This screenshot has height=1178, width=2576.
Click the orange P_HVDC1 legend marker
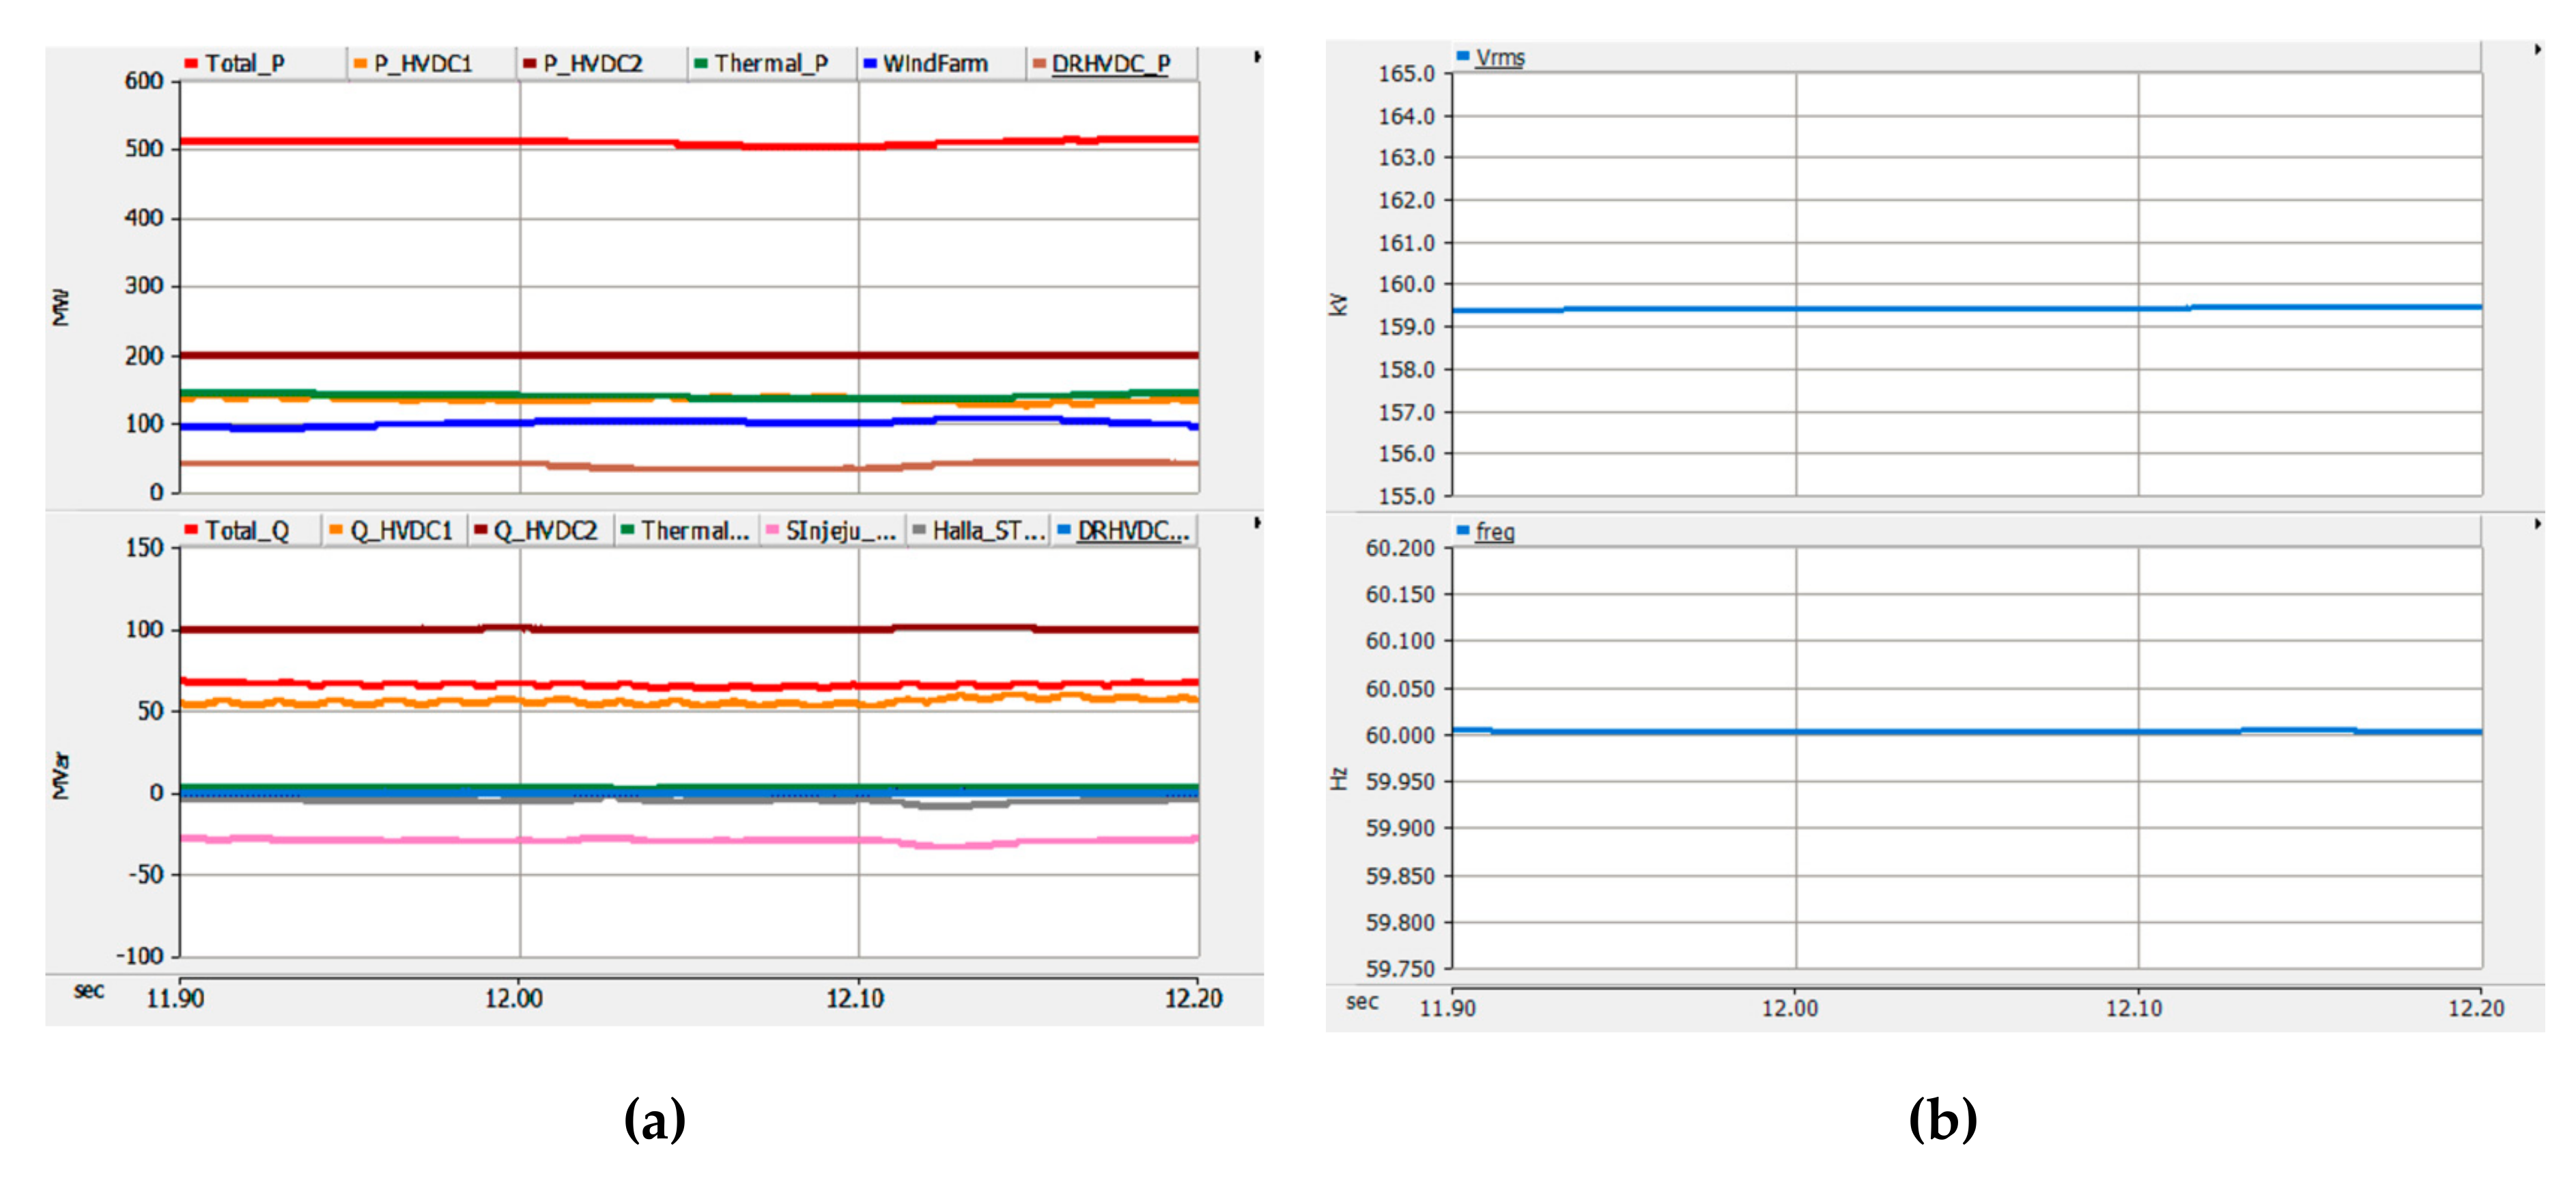tap(360, 64)
